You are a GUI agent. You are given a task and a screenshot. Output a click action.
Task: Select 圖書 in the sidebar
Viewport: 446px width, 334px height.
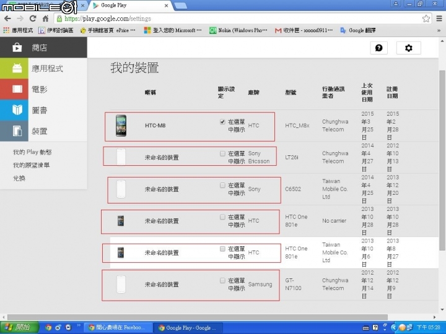[x=39, y=110]
